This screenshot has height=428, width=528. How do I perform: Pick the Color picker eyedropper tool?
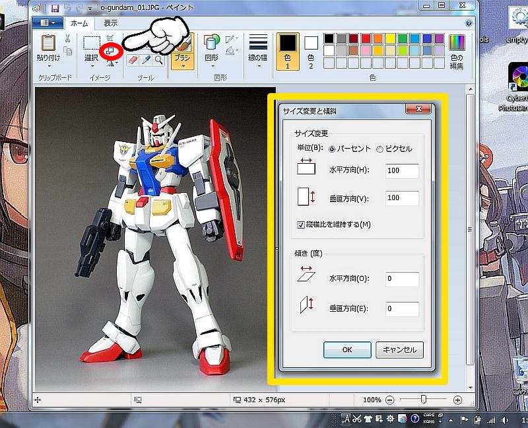click(x=146, y=60)
